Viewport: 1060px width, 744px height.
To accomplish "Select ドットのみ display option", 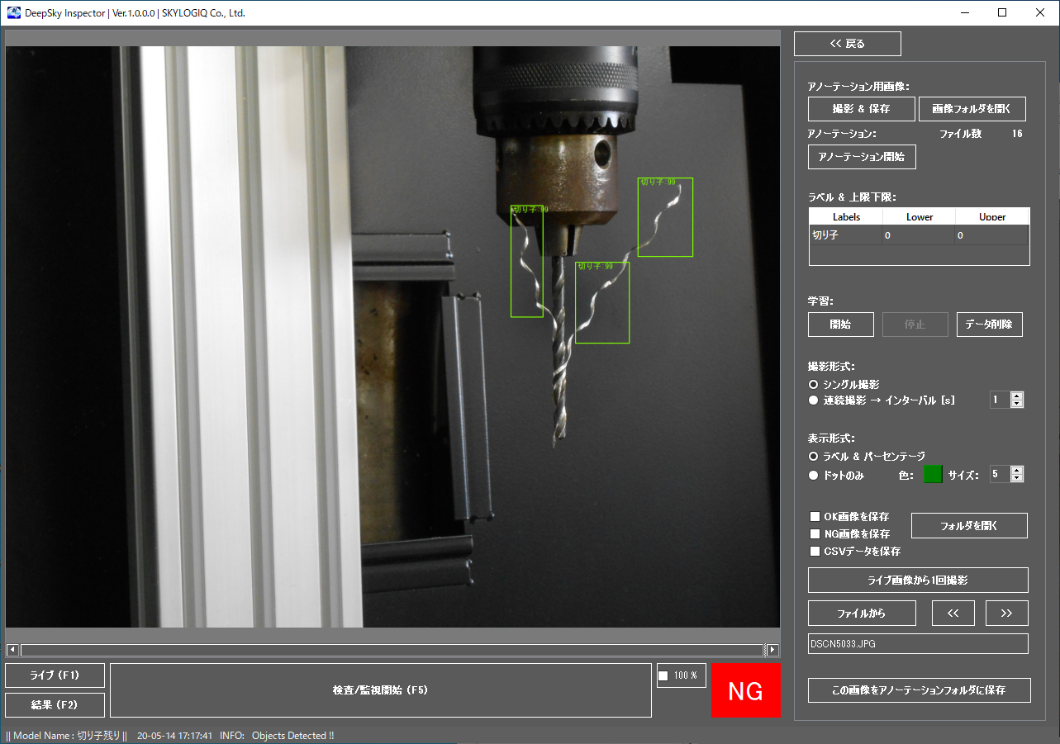I will click(x=814, y=476).
